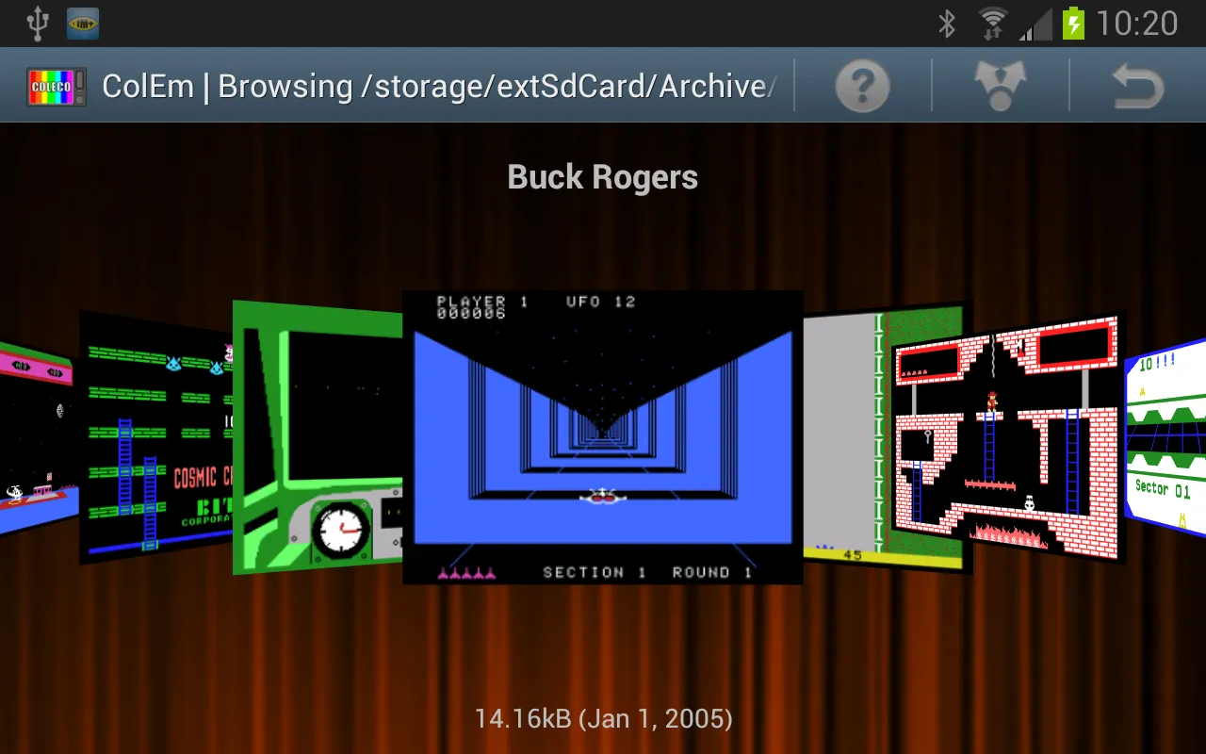1206x754 pixels.
Task: Tap the Wi-Fi signal icon
Action: (x=992, y=24)
